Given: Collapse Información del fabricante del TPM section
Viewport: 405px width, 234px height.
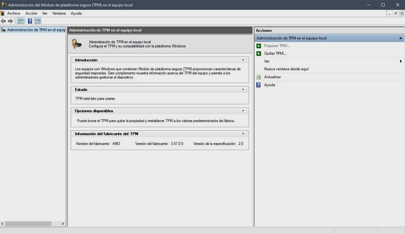Looking at the screenshot, I should pos(243,134).
